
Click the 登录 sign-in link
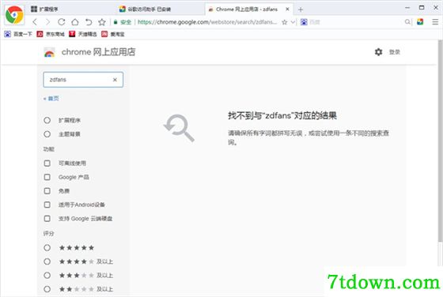[395, 52]
